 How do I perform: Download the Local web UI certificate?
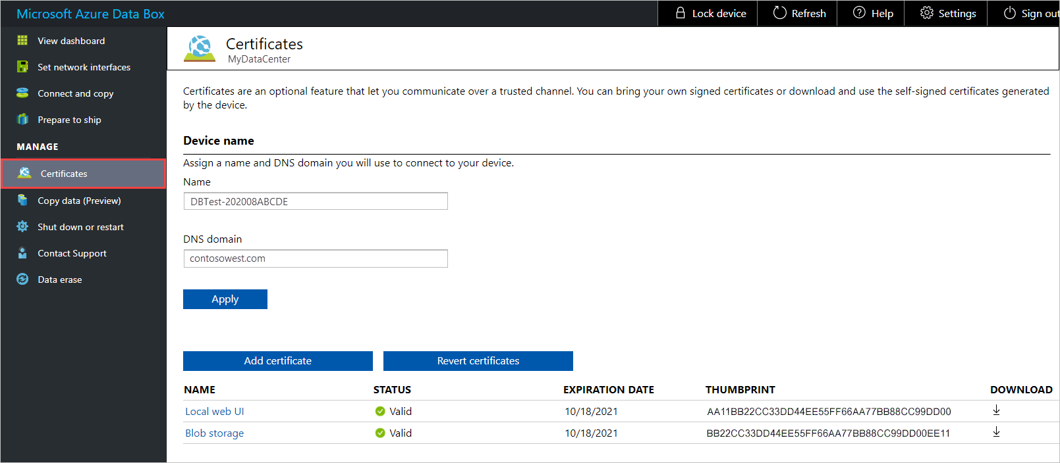[x=996, y=410]
